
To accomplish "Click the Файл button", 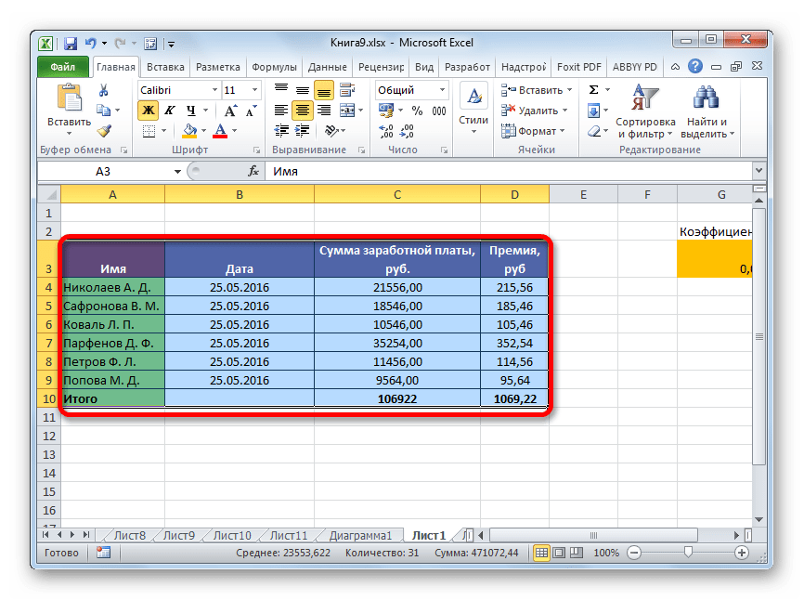I will pyautogui.click(x=63, y=67).
